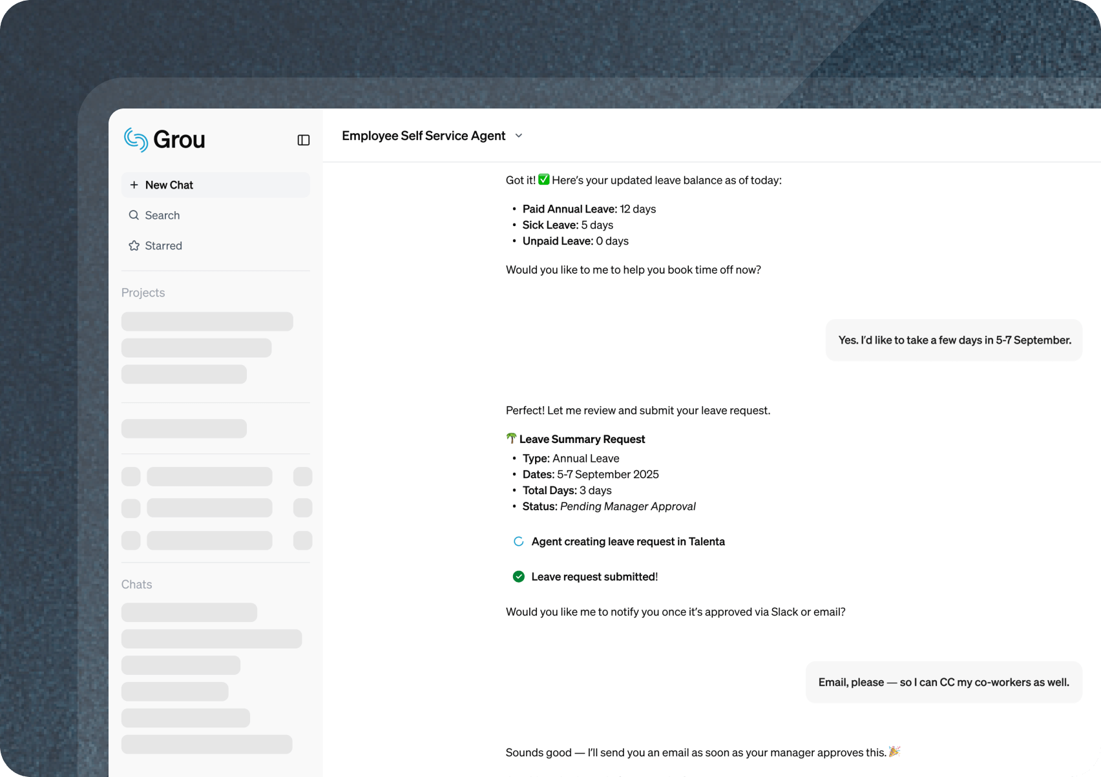Select the Email, please user message bubble

coord(943,682)
